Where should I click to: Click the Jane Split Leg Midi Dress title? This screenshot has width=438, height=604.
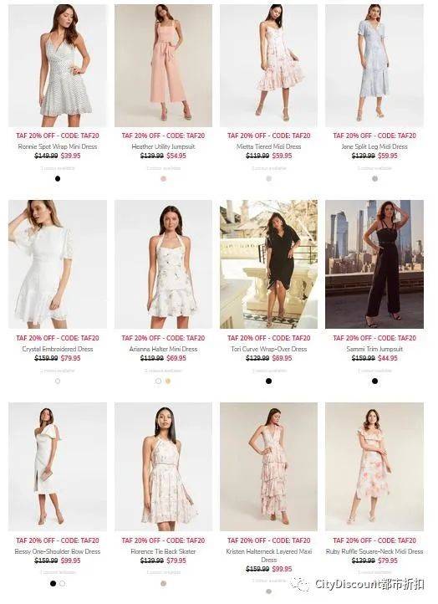pyautogui.click(x=374, y=146)
